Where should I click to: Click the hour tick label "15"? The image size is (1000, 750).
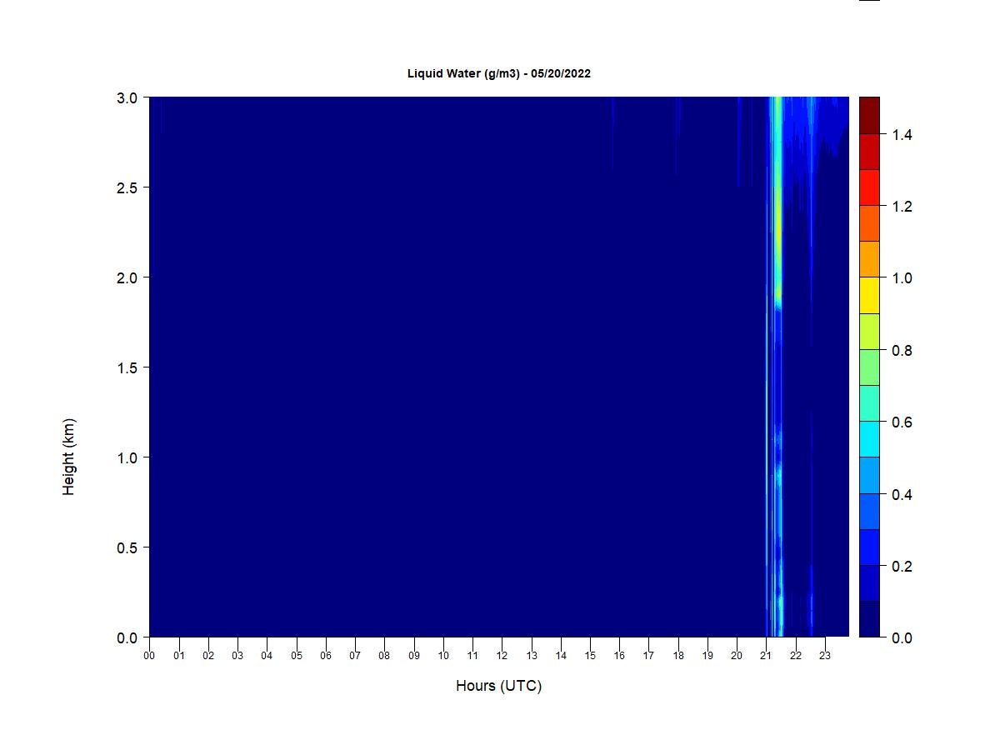click(590, 656)
